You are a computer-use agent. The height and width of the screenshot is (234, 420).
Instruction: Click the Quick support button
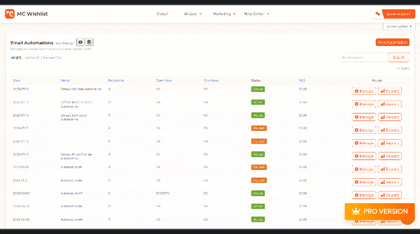[x=398, y=14]
